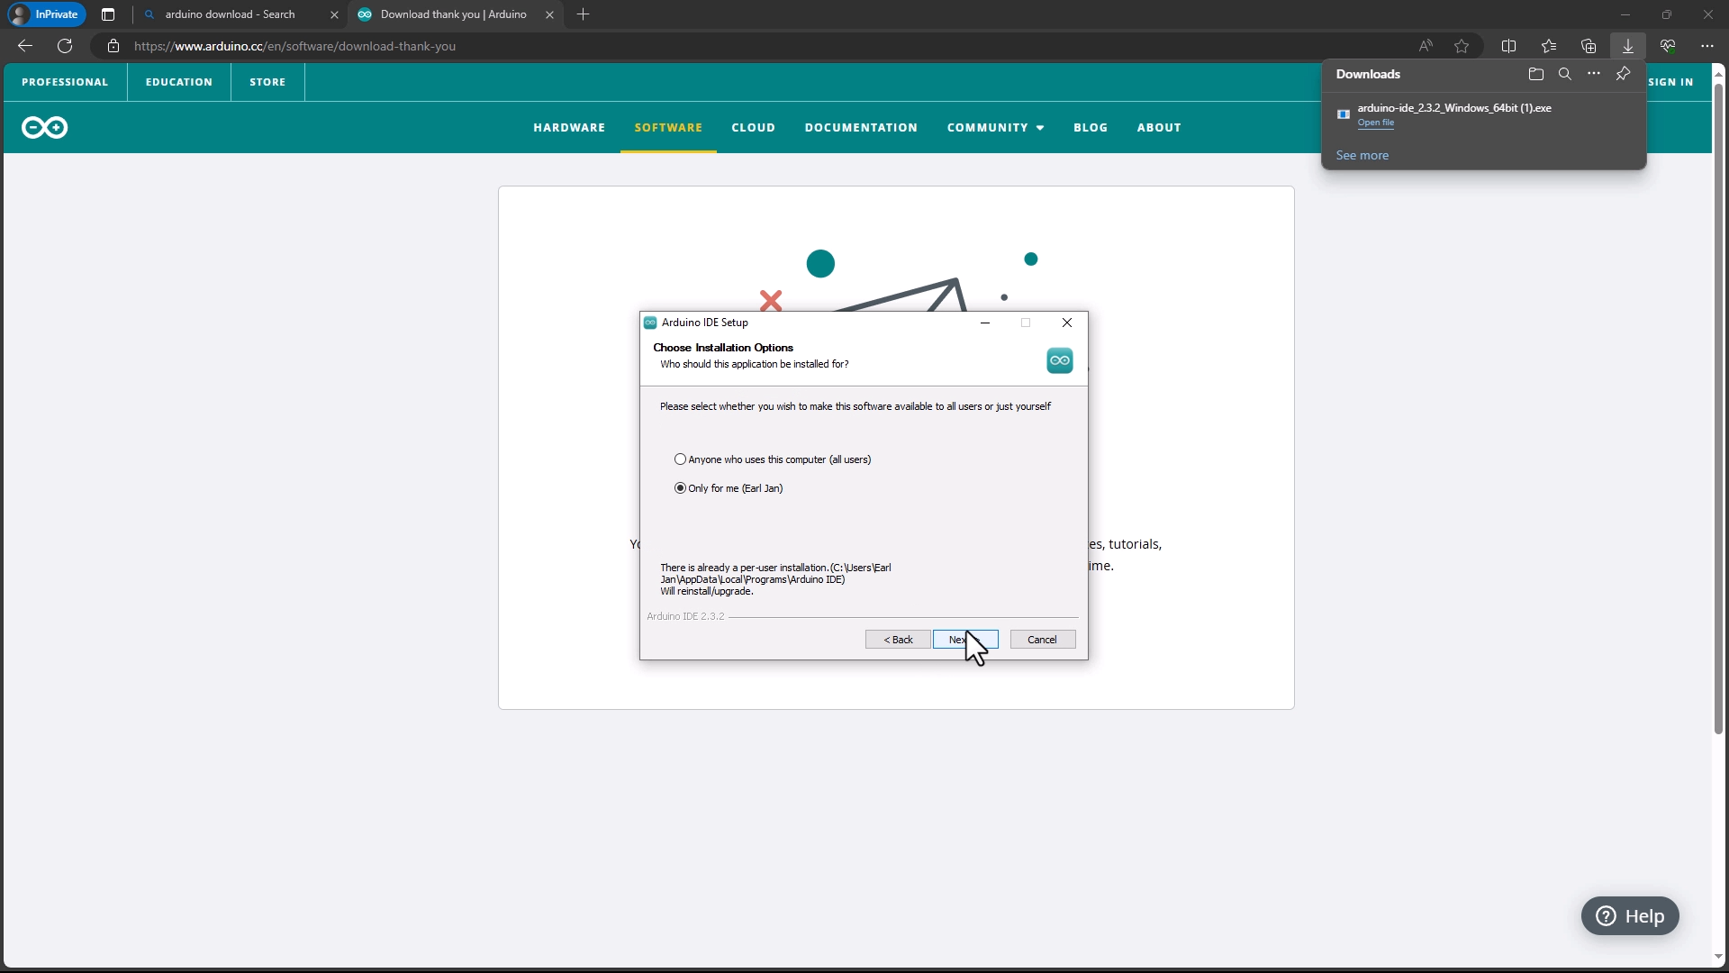Click the Store top link
1729x973 pixels.
[267, 82]
